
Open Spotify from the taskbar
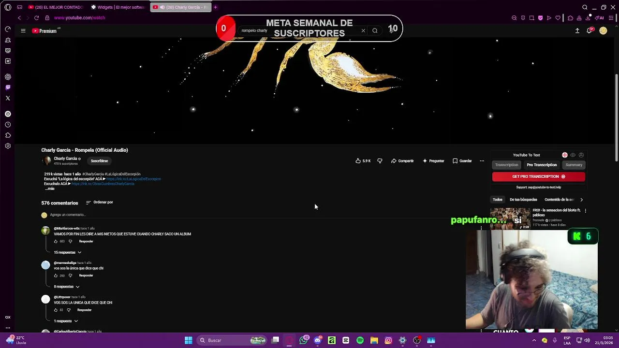click(x=360, y=340)
